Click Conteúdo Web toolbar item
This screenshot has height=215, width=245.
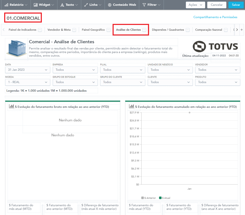click(122, 5)
